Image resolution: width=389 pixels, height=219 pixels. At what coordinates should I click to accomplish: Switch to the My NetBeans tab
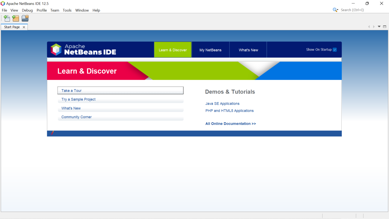click(x=210, y=50)
